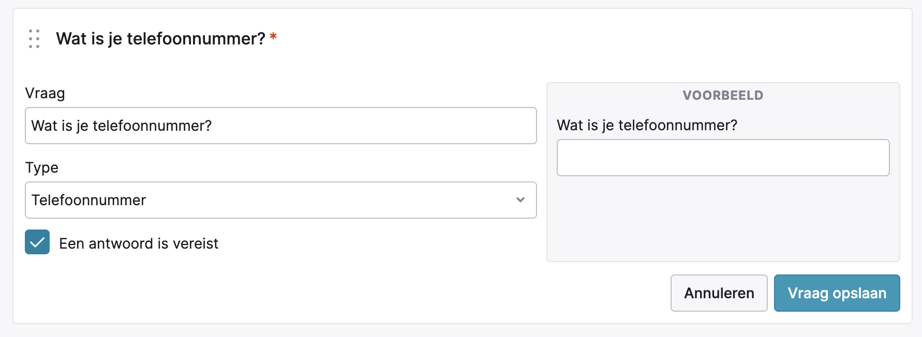Click the red required asterisk in the title
Image resolution: width=922 pixels, height=337 pixels.
[x=273, y=37]
